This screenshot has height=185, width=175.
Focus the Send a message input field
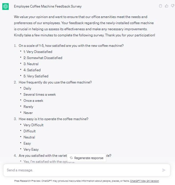pos(81,170)
